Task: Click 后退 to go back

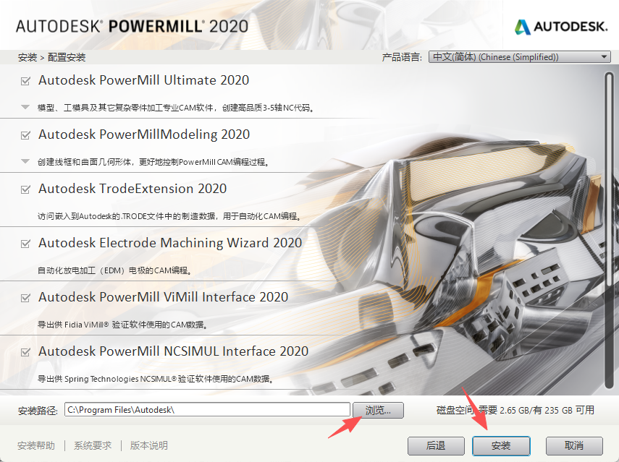Action: [x=436, y=446]
